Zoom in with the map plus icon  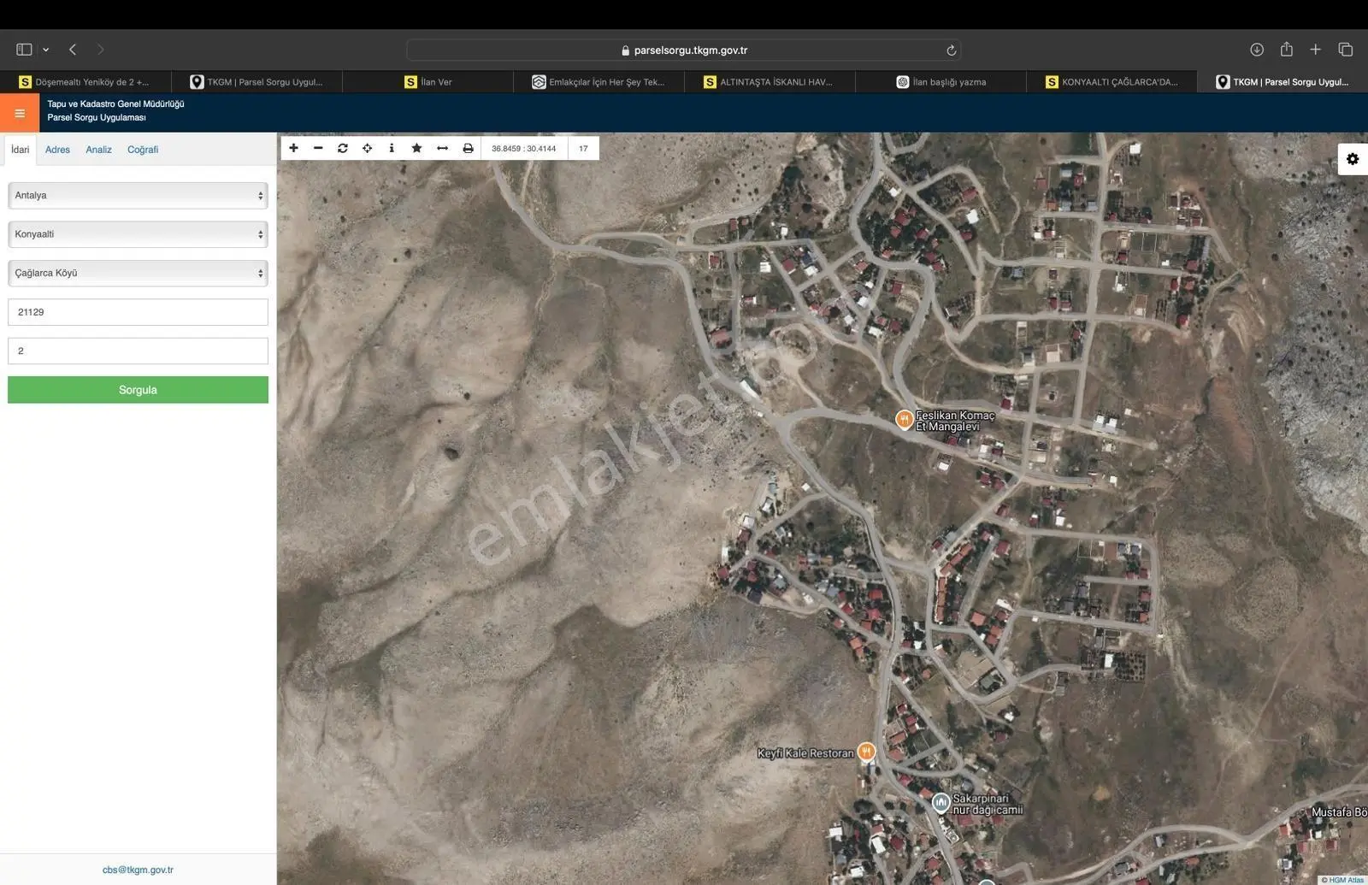tap(293, 148)
